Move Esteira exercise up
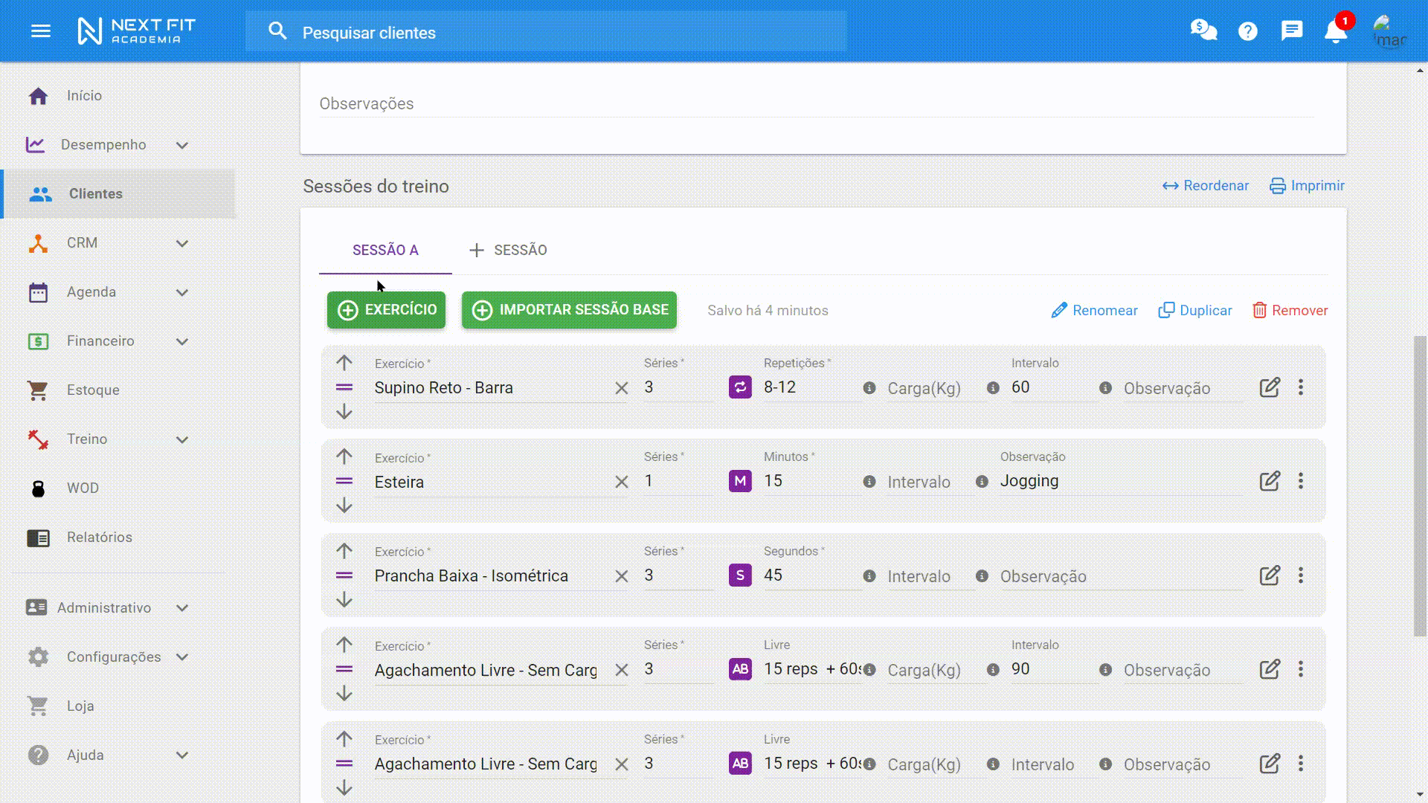The image size is (1428, 803). [x=344, y=457]
